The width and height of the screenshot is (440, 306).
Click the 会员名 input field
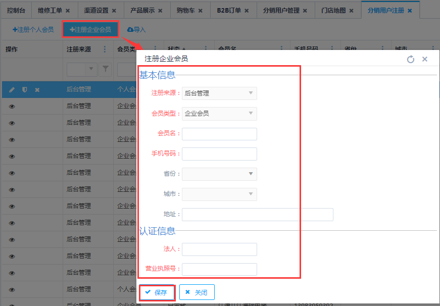tap(219, 134)
